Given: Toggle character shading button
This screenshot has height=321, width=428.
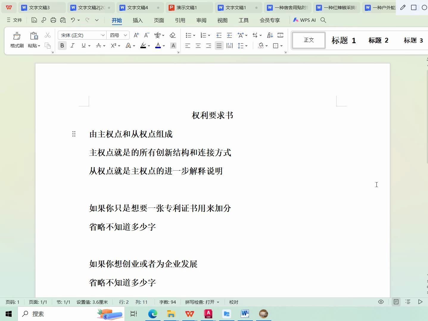Looking at the screenshot, I should [x=173, y=46].
